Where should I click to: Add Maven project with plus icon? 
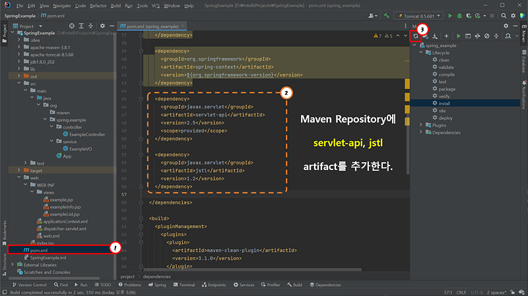click(446, 36)
